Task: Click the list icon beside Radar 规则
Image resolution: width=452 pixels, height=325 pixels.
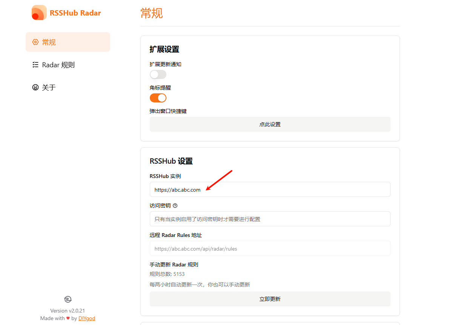Action: point(36,65)
